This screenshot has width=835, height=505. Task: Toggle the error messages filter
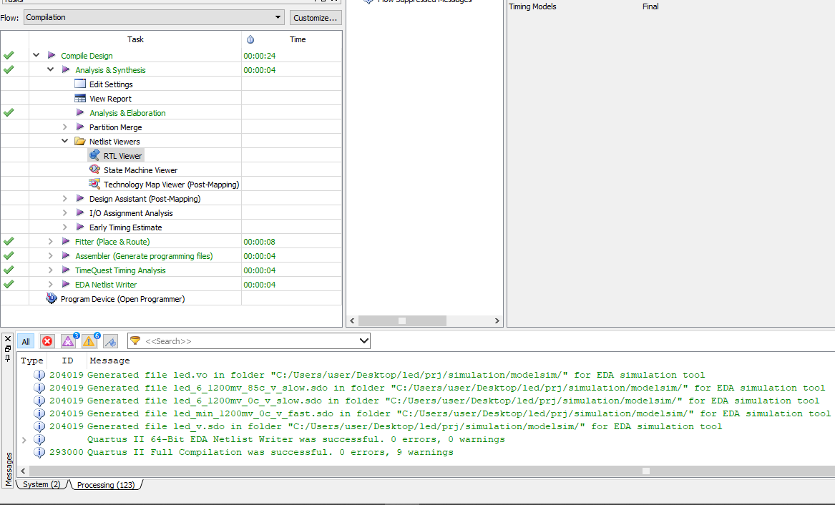[47, 341]
